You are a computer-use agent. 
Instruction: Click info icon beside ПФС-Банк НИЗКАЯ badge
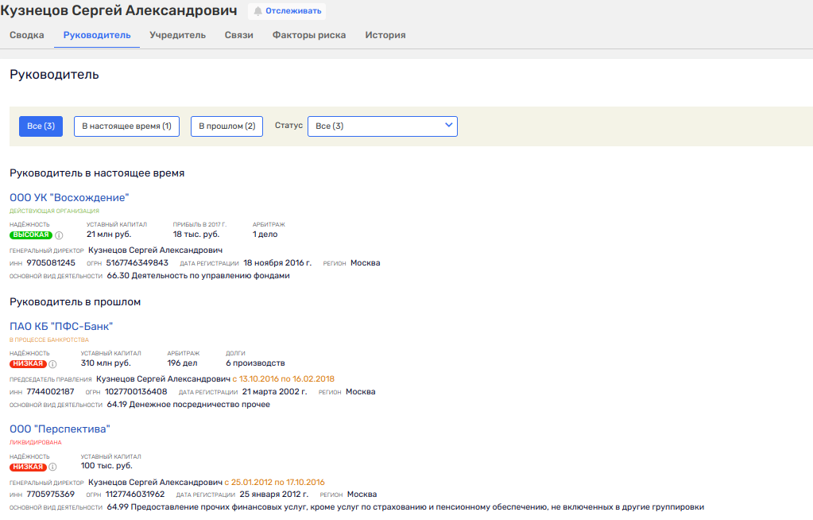pyautogui.click(x=53, y=364)
